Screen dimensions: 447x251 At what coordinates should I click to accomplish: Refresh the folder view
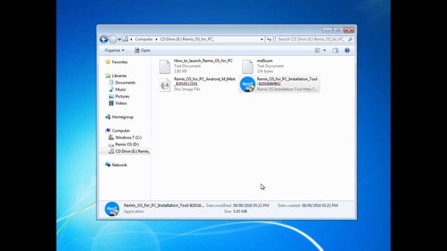coord(269,39)
